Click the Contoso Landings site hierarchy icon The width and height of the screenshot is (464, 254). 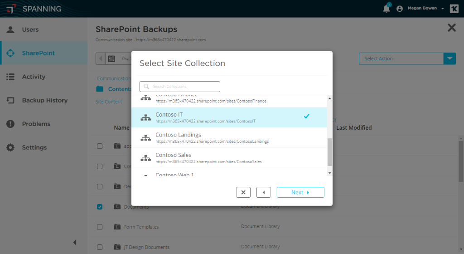(x=145, y=137)
